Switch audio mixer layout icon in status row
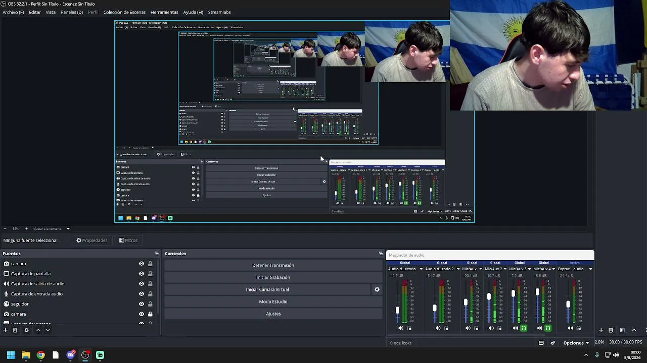This screenshot has width=647, height=363. click(x=541, y=343)
